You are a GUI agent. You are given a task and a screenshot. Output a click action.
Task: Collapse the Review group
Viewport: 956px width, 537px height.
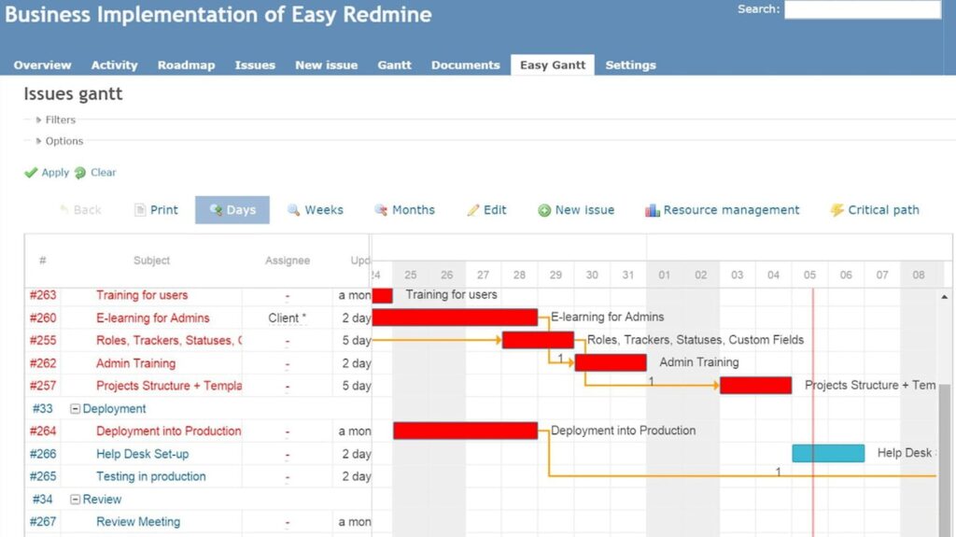[x=75, y=499]
